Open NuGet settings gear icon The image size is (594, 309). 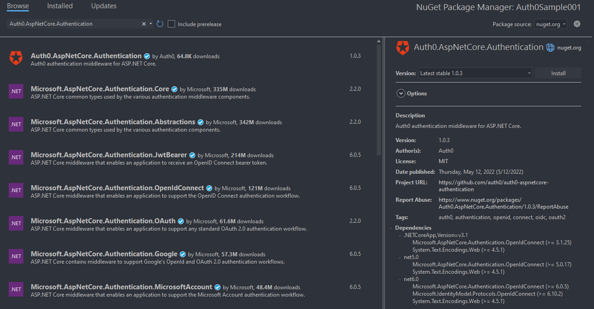point(577,24)
